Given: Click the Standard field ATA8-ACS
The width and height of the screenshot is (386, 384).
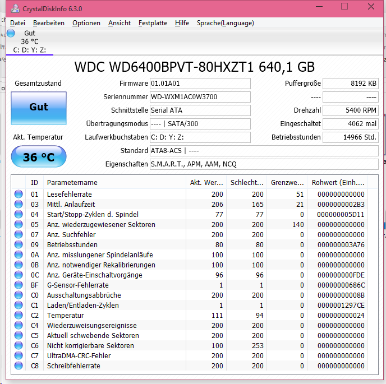Looking at the screenshot, I should click(264, 151).
